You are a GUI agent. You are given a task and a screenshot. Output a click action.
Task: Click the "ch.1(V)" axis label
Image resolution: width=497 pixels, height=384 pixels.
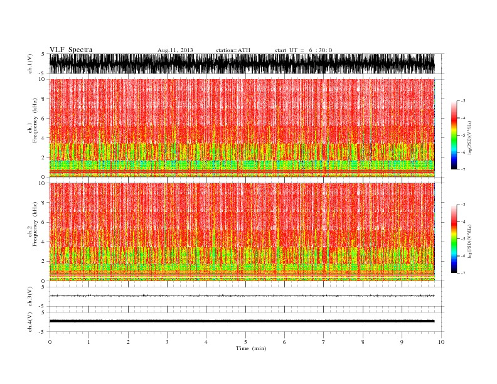(x=30, y=63)
